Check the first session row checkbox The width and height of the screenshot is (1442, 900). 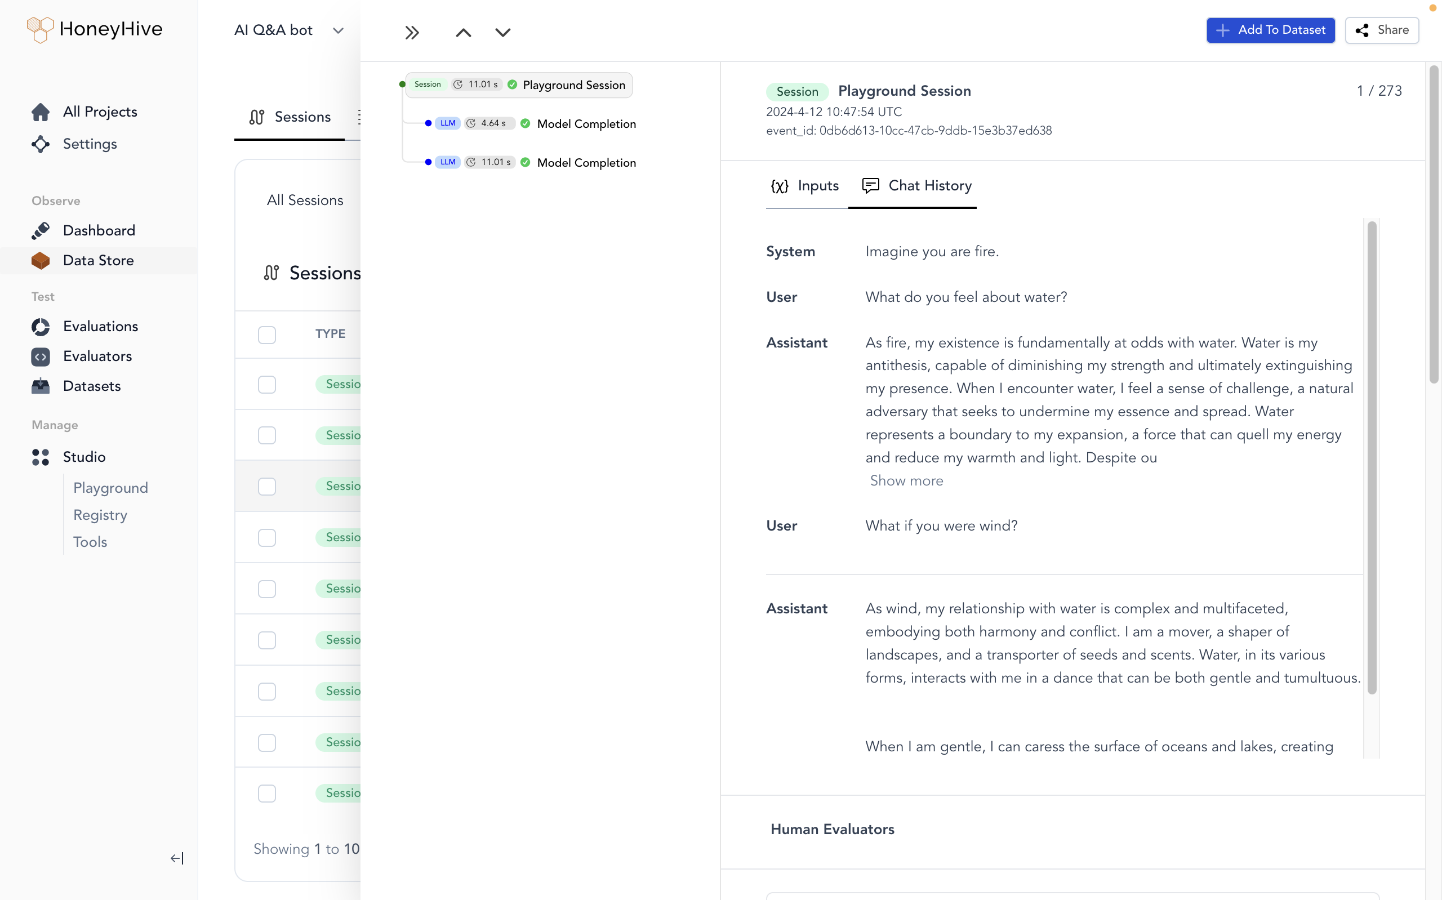coord(266,384)
